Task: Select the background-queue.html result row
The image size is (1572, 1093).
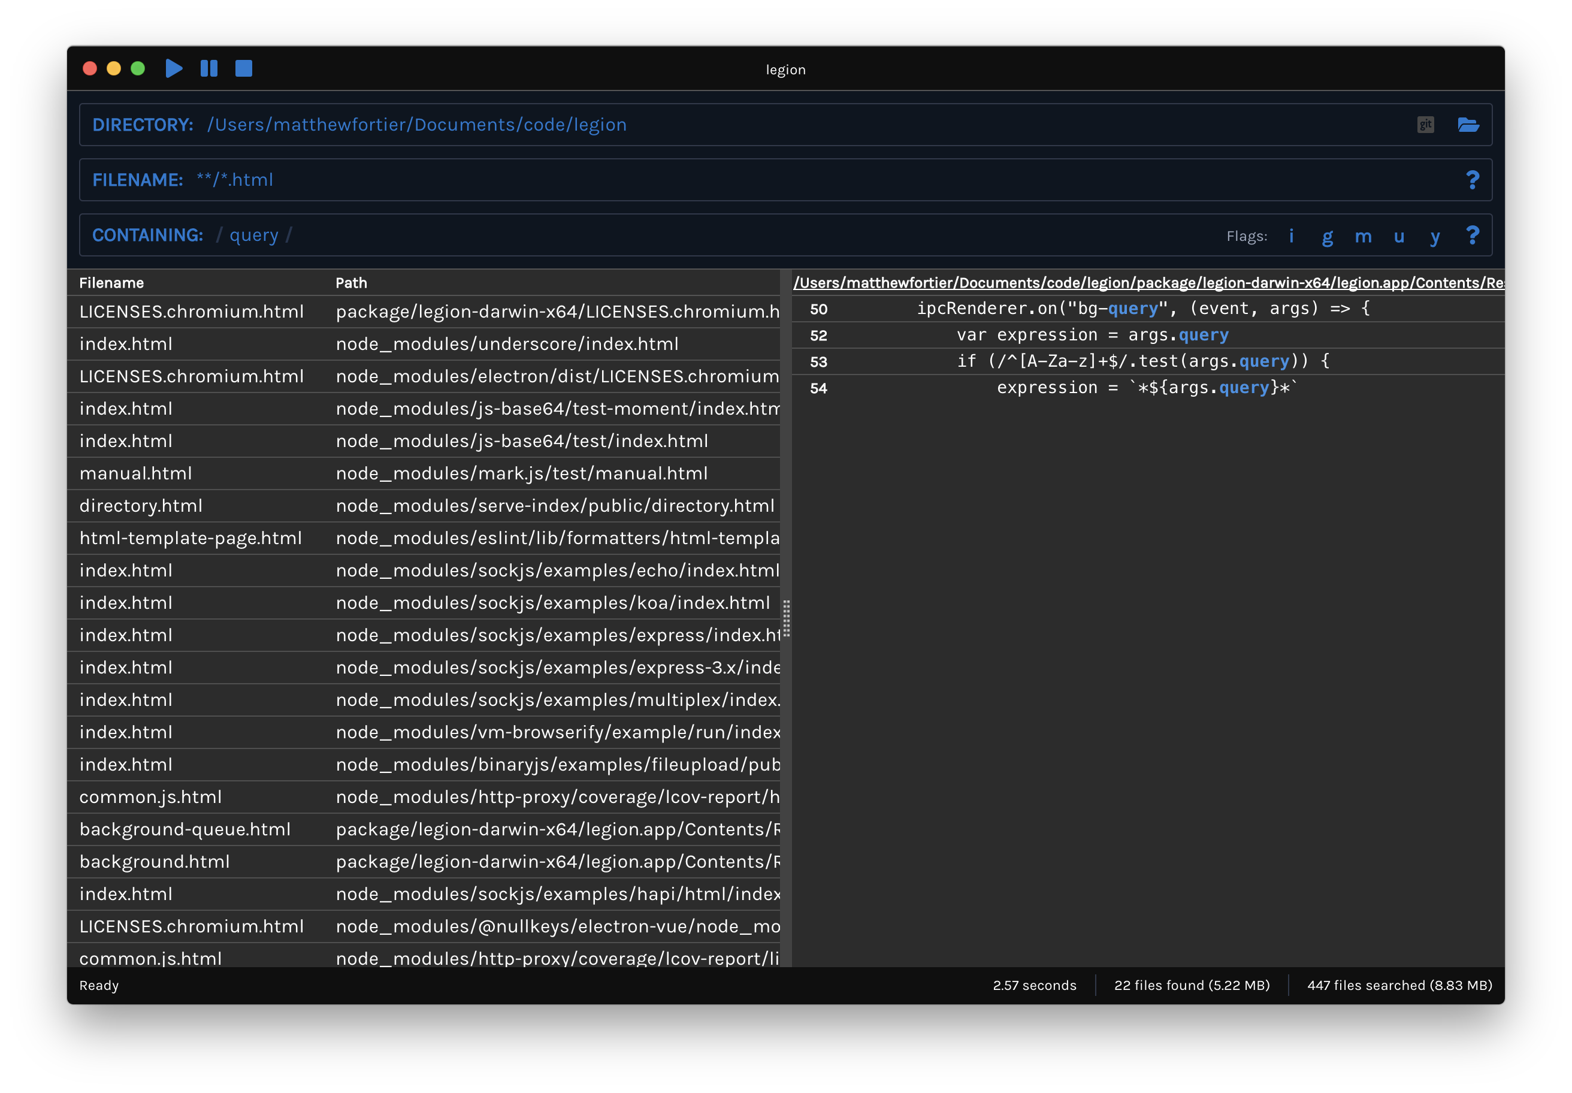Action: click(x=185, y=829)
